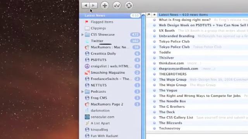
Task: Select the kirupaBlog feed icon
Action: [x=87, y=130]
